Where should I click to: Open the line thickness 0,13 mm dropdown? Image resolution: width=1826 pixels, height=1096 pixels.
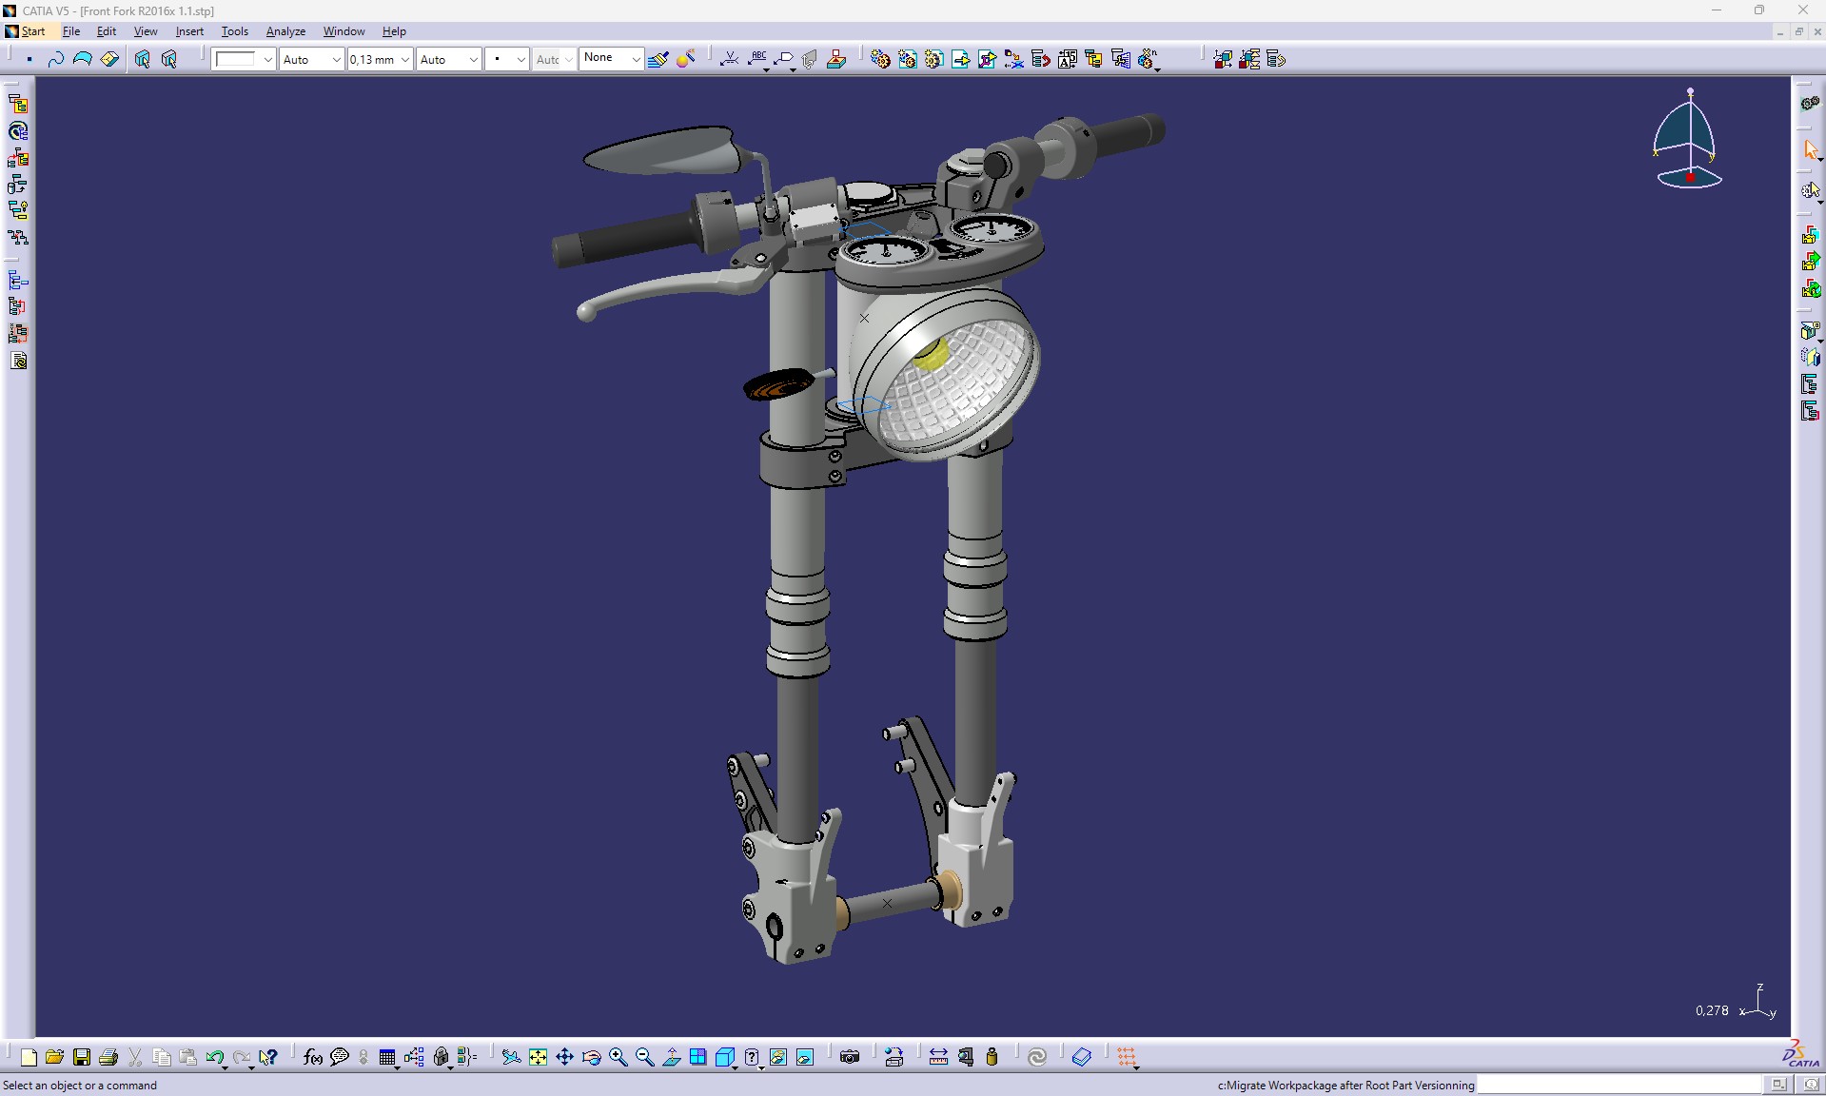point(404,59)
